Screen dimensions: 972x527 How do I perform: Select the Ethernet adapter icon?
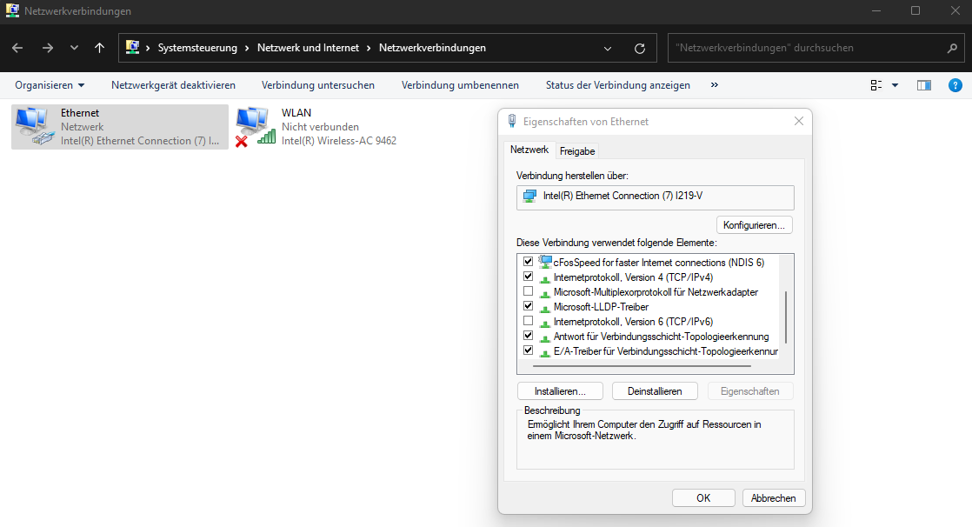(33, 126)
